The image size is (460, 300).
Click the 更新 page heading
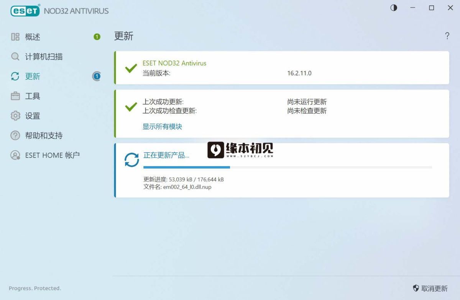click(124, 36)
